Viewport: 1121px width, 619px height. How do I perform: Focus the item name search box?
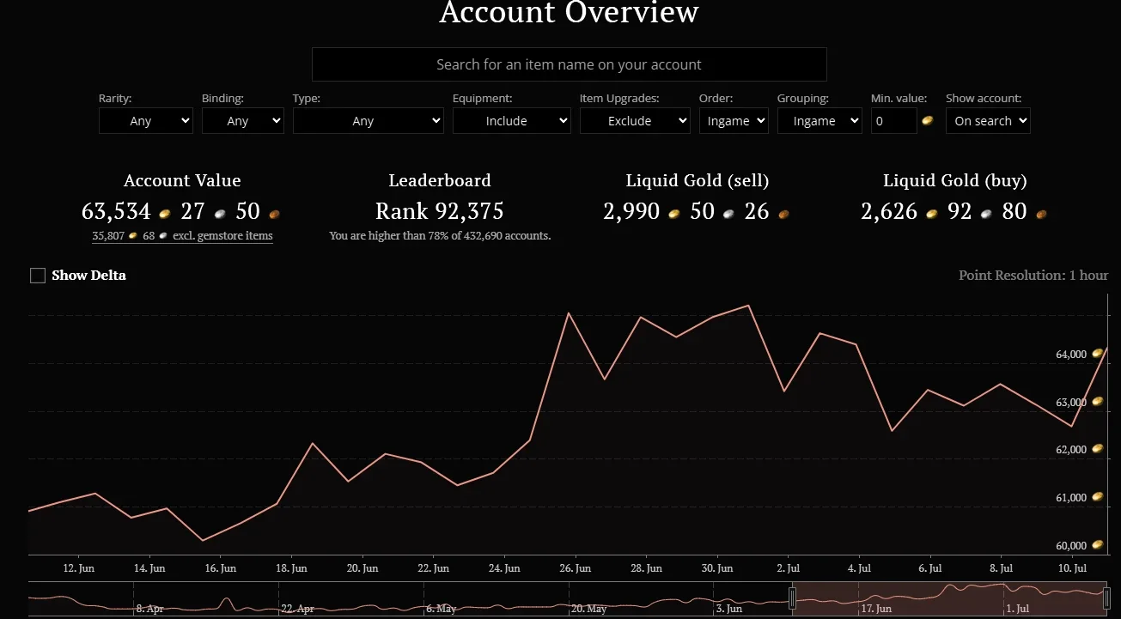point(570,64)
